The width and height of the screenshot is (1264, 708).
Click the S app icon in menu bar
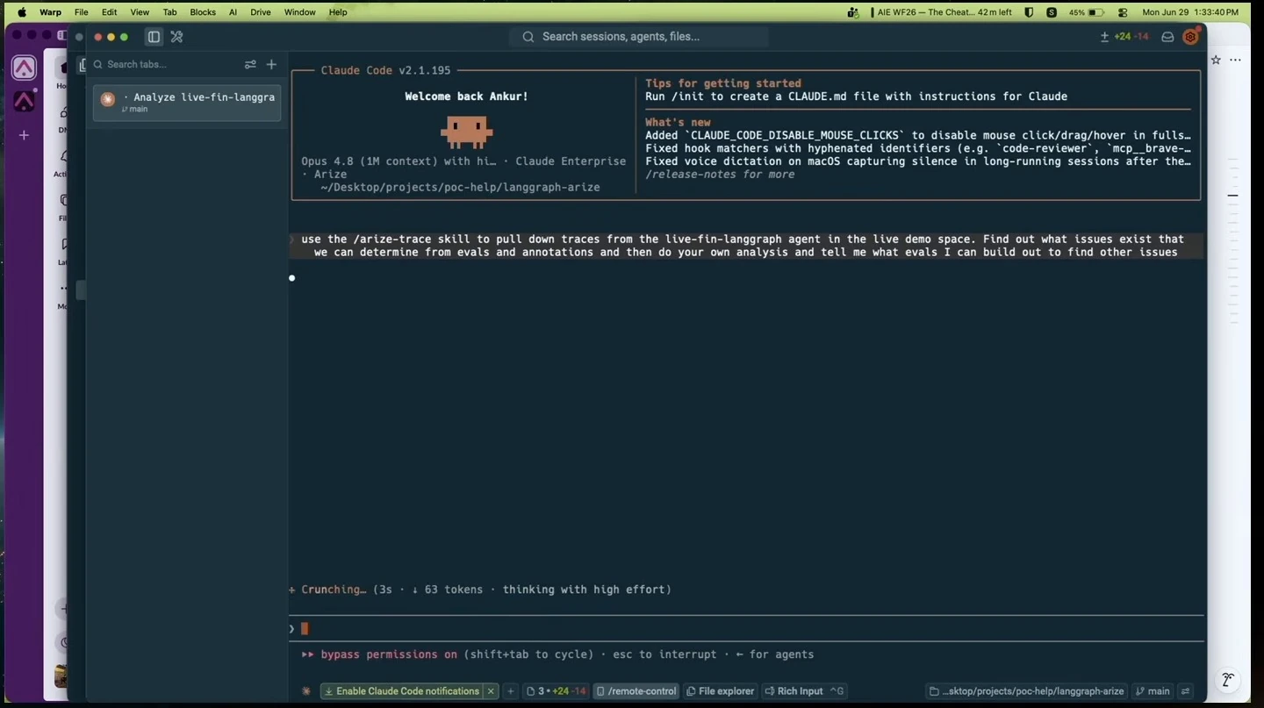(1051, 12)
